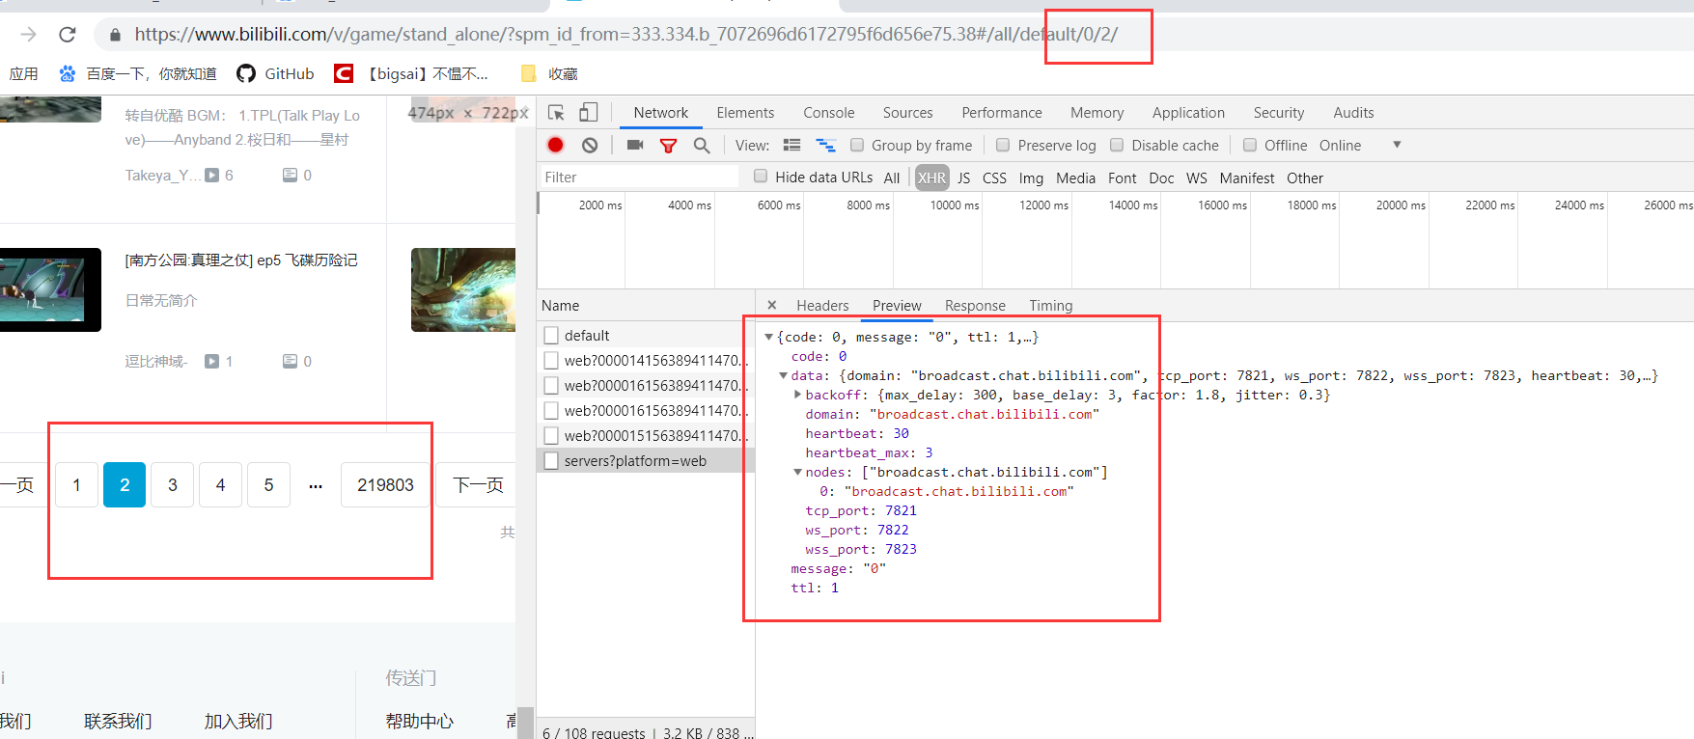Open the Performance tab
This screenshot has width=1694, height=739.
click(x=1002, y=113)
